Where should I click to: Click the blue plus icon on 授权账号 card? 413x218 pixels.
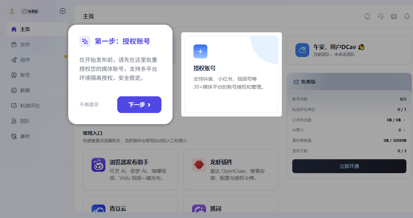click(200, 51)
